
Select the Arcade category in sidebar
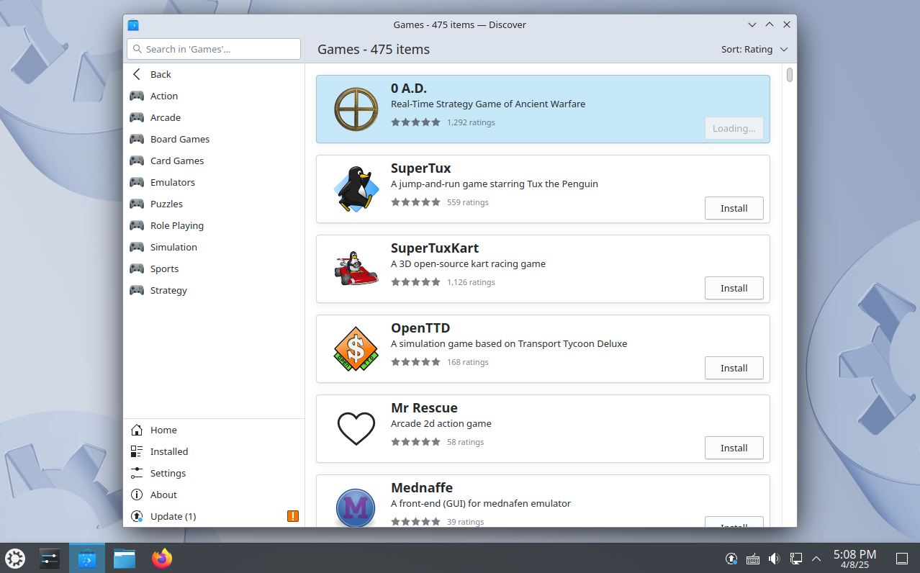[164, 117]
